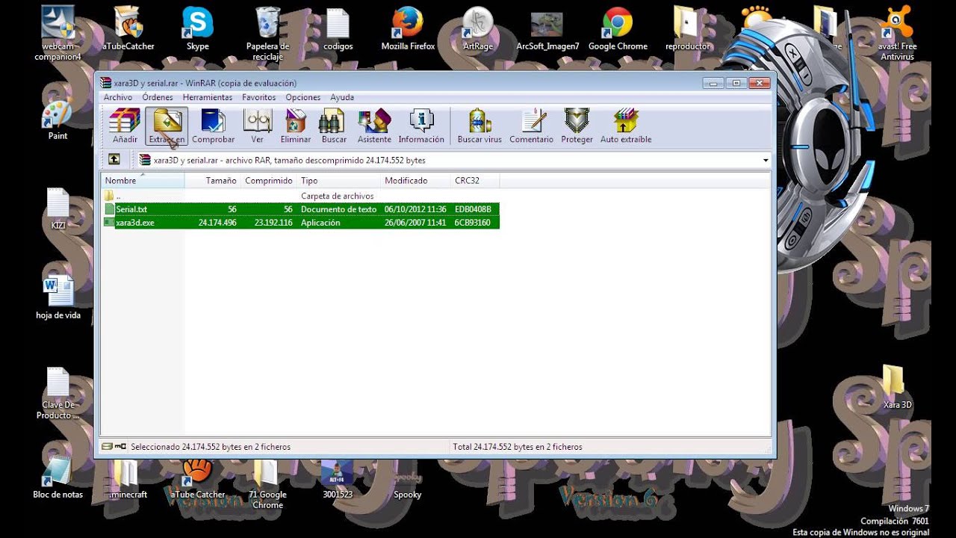Expand the archive path dropdown arrow
This screenshot has height=538, width=956.
(x=766, y=161)
